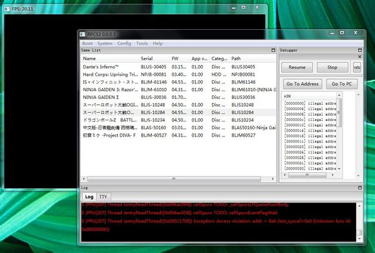Image resolution: width=375 pixels, height=253 pixels.
Task: Float the Game List panel
Action: coord(273,50)
